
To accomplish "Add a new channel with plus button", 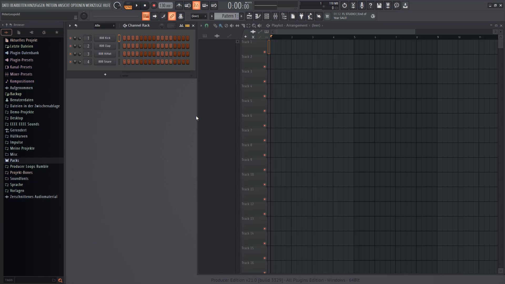I will (x=105, y=74).
